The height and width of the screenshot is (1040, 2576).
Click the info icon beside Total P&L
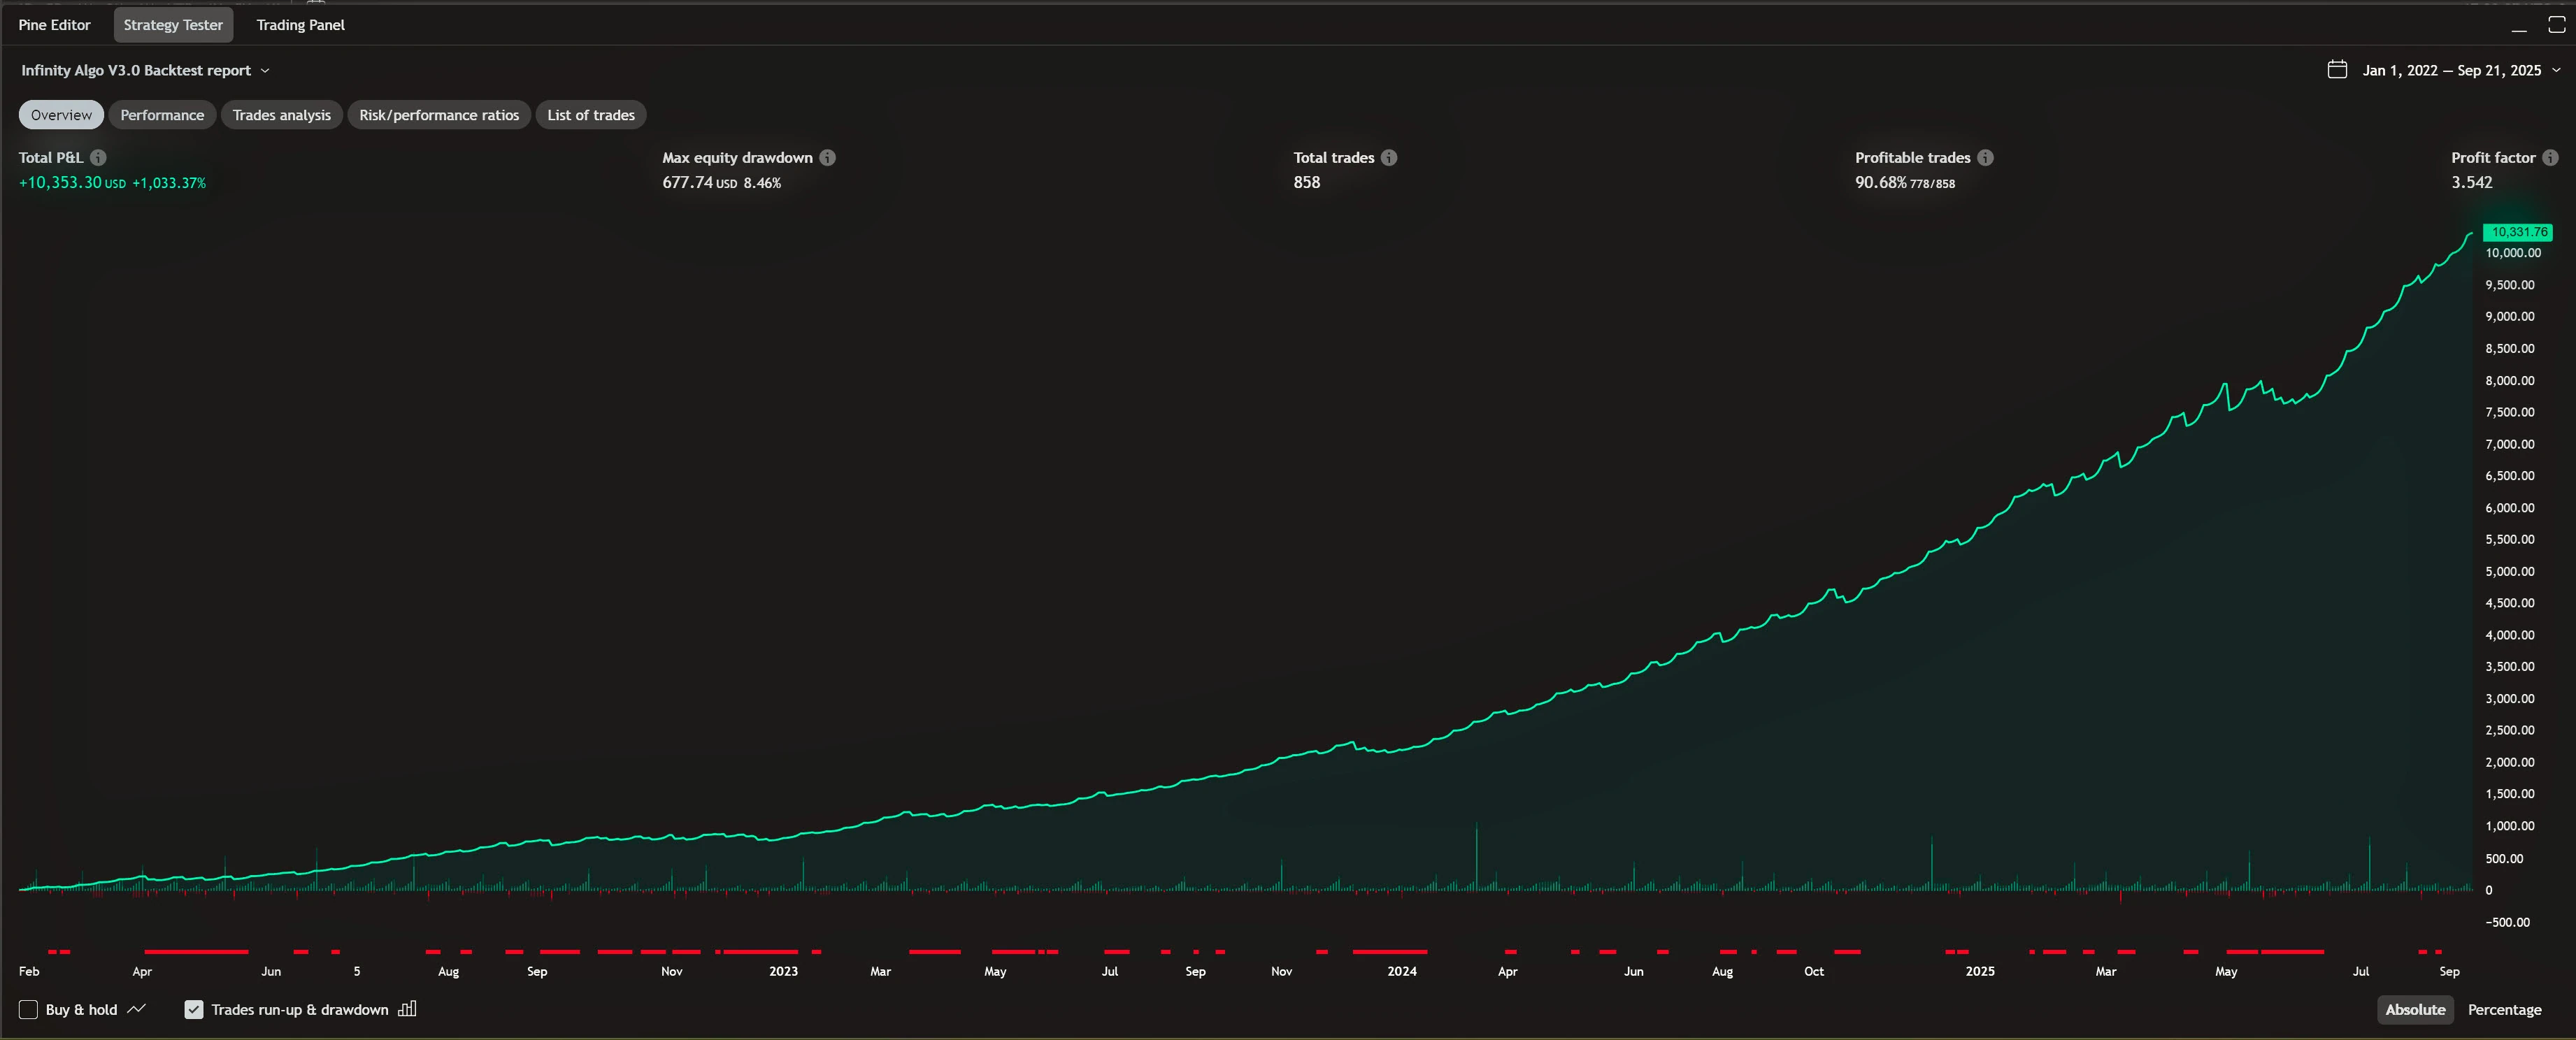(x=98, y=158)
